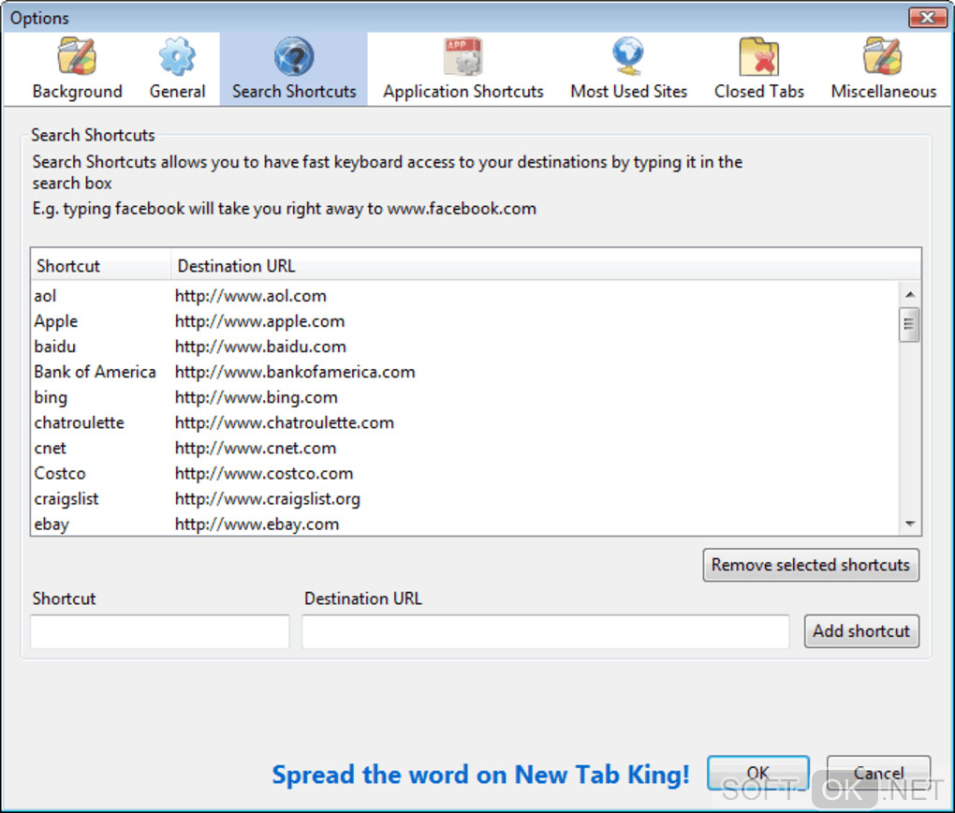Click the Application Shortcuts APP icon
The image size is (955, 813).
[x=463, y=57]
